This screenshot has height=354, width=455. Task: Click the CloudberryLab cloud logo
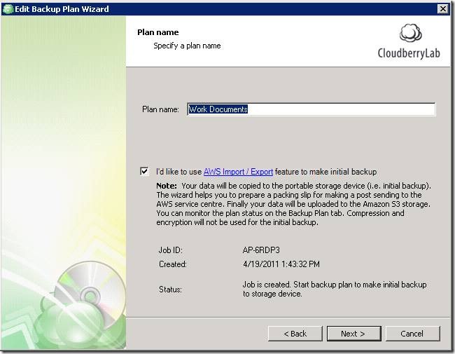pos(410,33)
